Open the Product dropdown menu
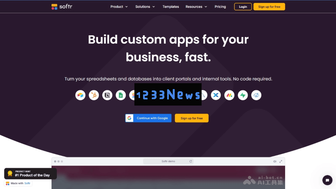 click(119, 7)
